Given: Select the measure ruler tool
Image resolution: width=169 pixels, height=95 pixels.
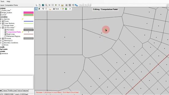Looking at the screenshot, I should coord(62,5).
